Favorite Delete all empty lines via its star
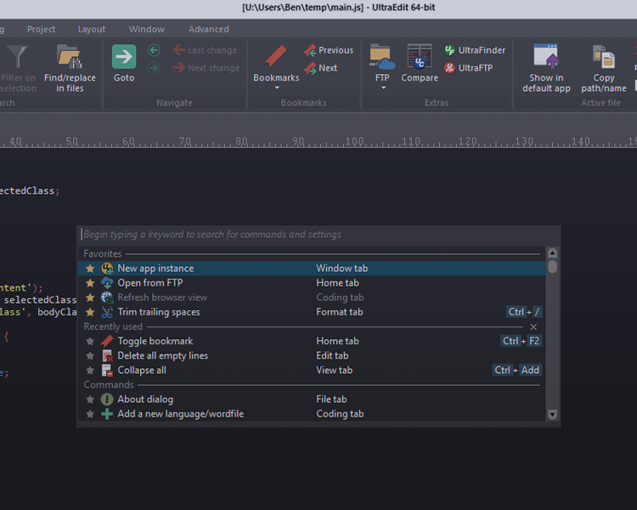 [90, 356]
